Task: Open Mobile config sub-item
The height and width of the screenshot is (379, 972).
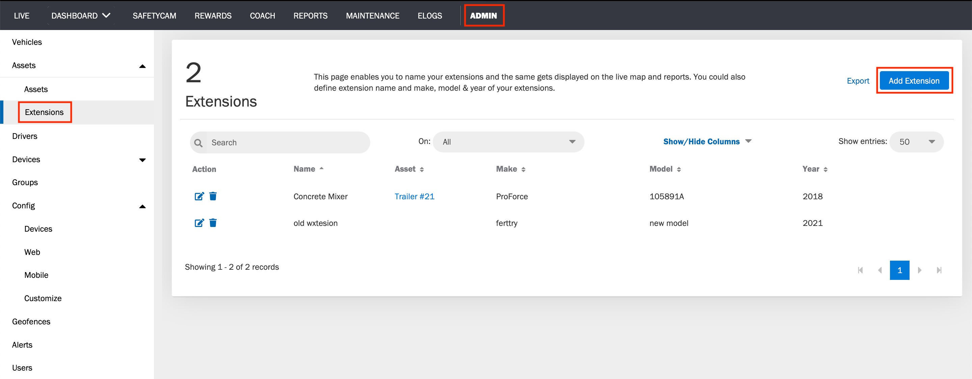Action: (36, 275)
